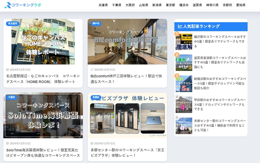Viewport: 260px width, 163px height.
Task: Go to the 滋賀県 category
Action: coord(197,5)
